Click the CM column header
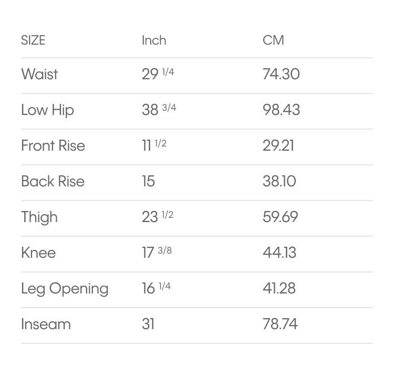 point(273,40)
